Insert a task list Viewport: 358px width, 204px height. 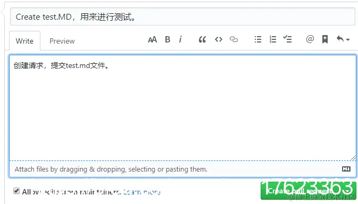(287, 39)
